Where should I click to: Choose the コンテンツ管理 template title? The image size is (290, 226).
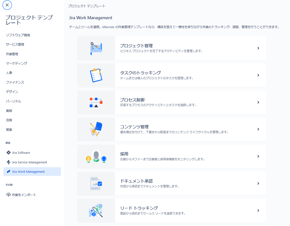tap(134, 127)
